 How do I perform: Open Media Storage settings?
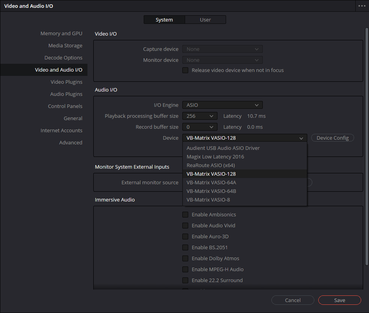(65, 45)
